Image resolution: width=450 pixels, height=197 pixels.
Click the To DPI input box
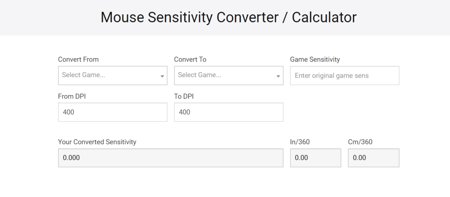pyautogui.click(x=228, y=112)
